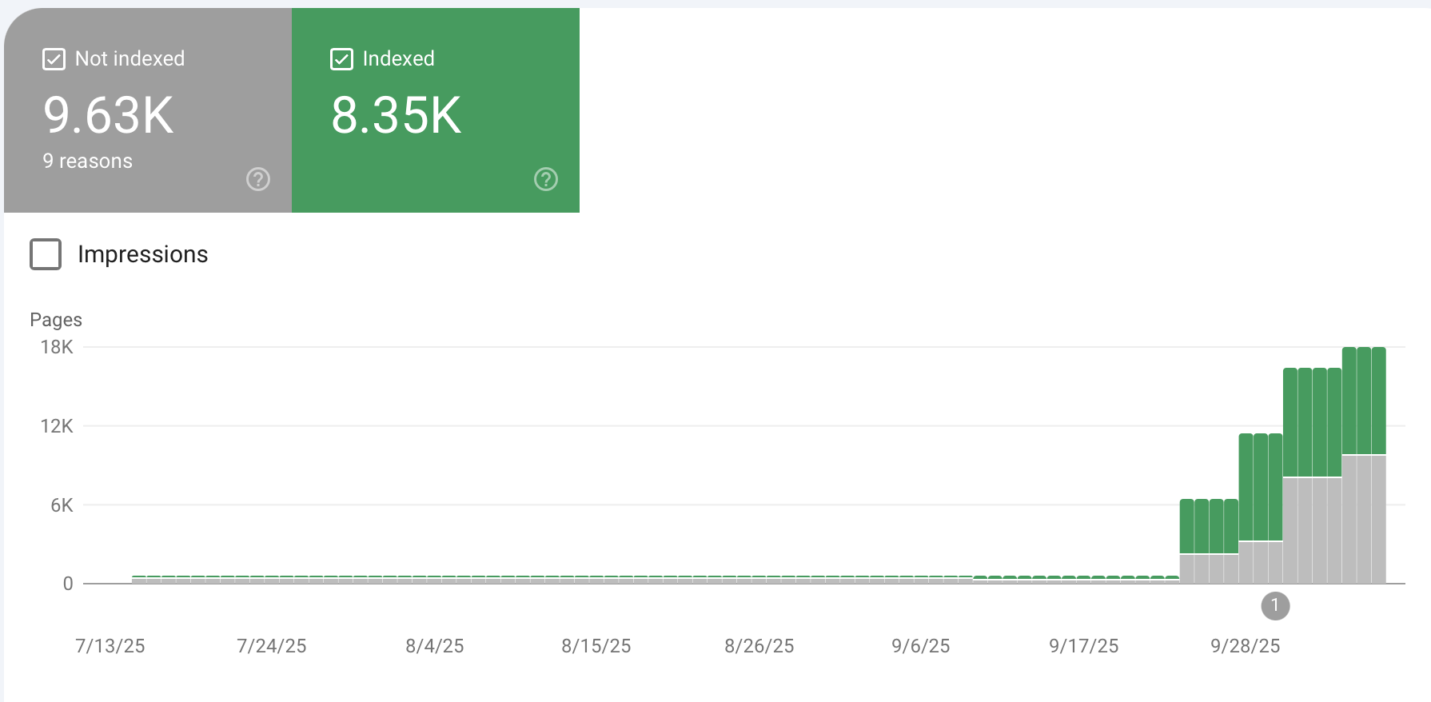Uncheck the Not indexed checkbox
1431x702 pixels.
point(54,59)
